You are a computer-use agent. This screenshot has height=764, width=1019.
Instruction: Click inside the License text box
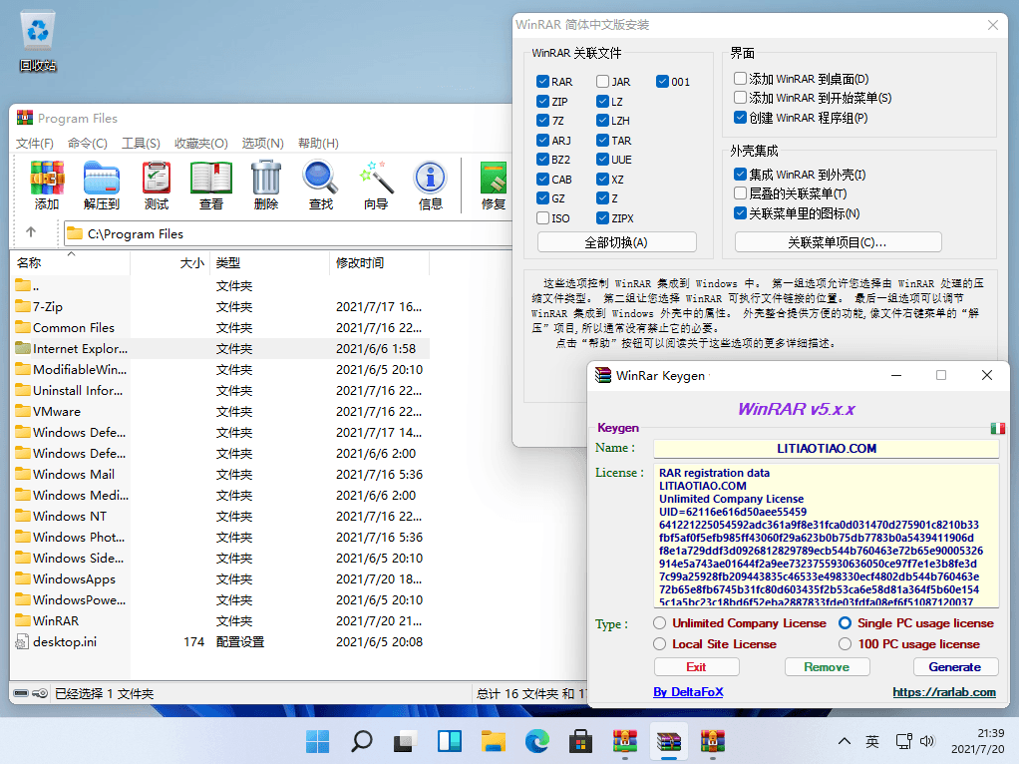click(x=826, y=536)
